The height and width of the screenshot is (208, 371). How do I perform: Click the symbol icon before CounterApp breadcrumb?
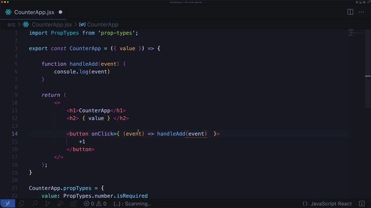point(82,24)
